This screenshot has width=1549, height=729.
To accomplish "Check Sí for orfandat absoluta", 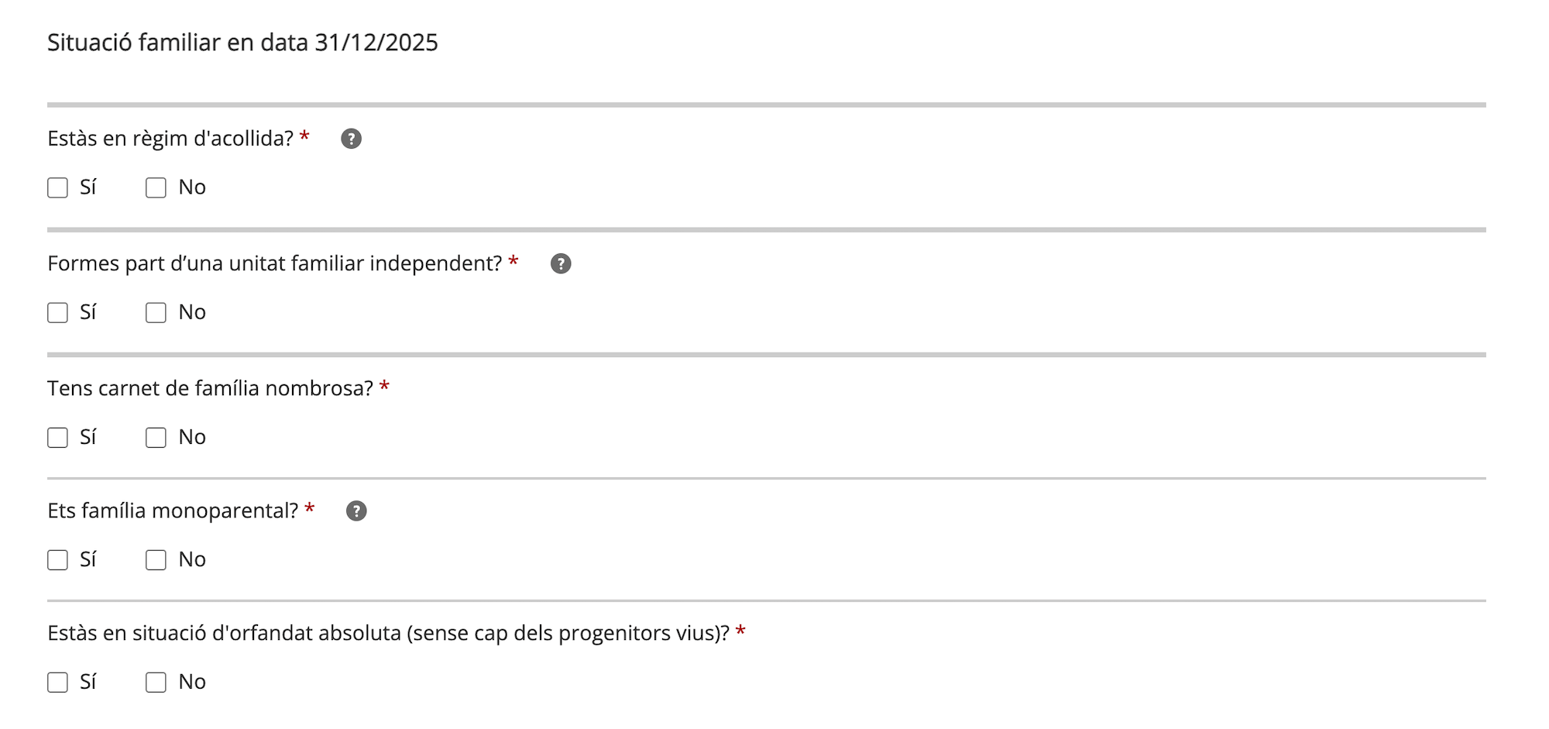I will pos(58,683).
